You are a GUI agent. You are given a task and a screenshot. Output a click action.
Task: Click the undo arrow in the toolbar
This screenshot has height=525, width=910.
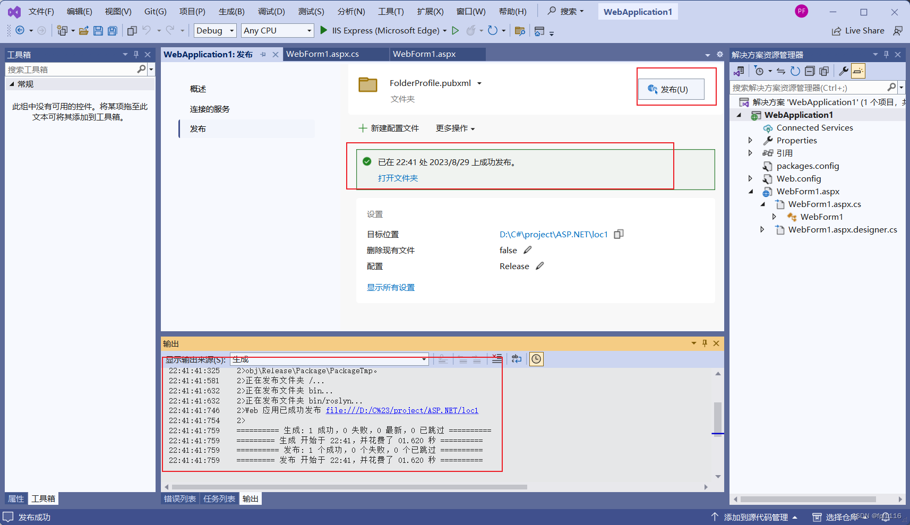(147, 30)
